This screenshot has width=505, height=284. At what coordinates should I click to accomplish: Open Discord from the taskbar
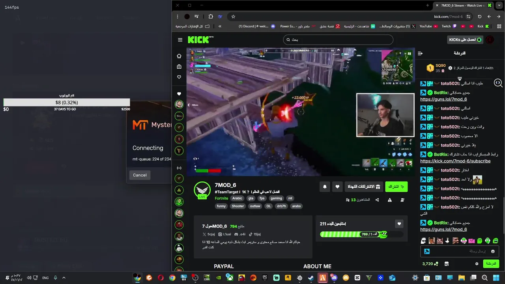point(334,278)
